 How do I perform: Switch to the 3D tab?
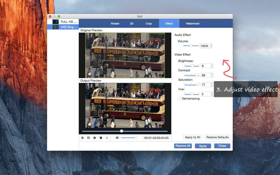tap(132, 23)
